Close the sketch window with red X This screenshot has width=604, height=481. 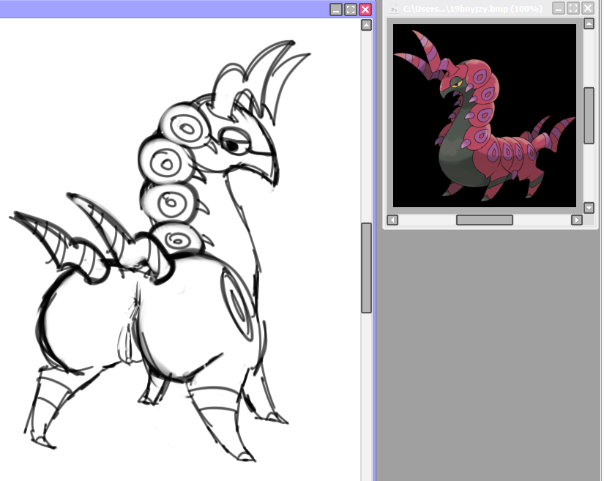[x=365, y=10]
